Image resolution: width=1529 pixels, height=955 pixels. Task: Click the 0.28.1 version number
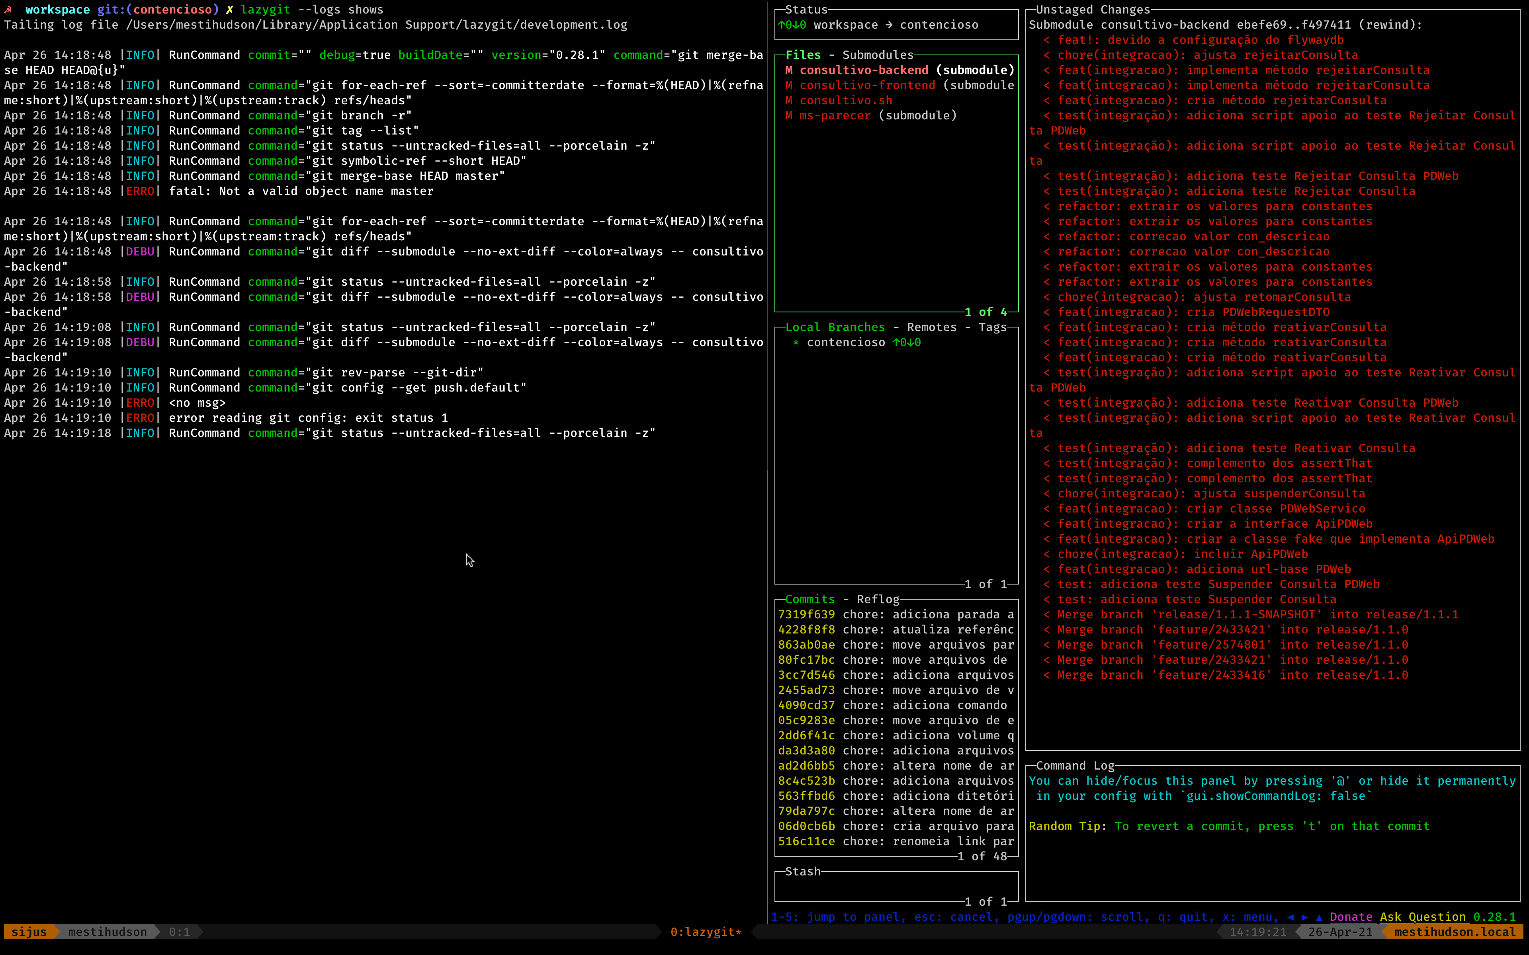(x=1494, y=916)
